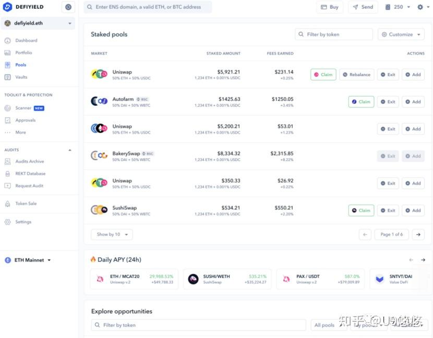Add to the Autofarm pool
The height and width of the screenshot is (338, 433).
(x=413, y=102)
